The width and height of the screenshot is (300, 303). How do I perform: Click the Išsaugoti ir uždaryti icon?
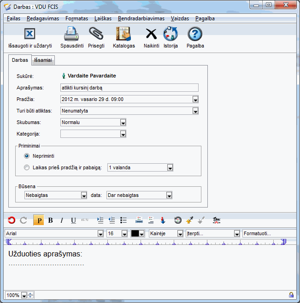29,34
